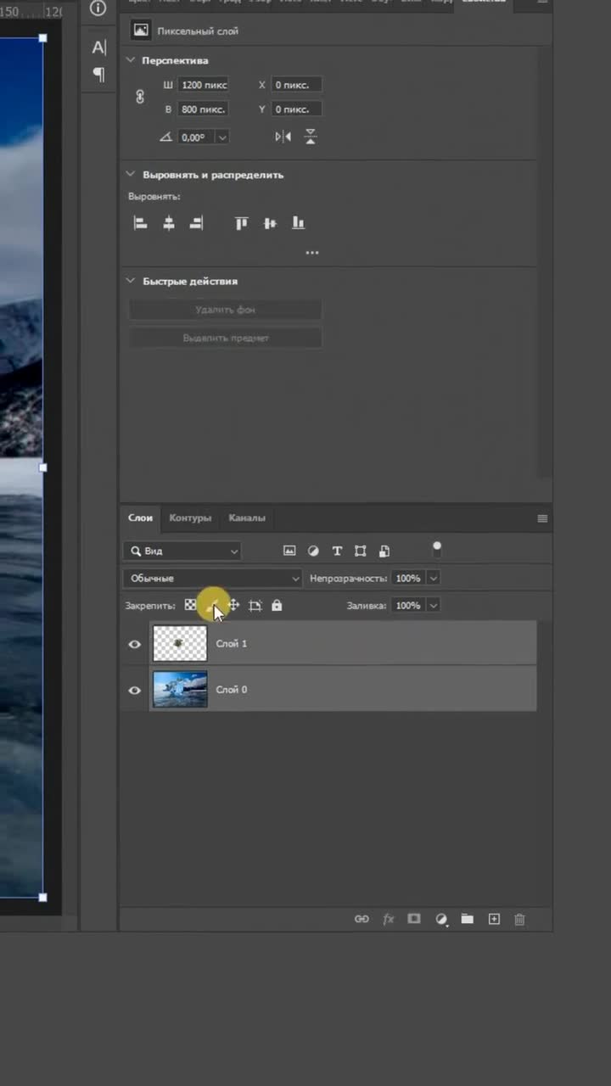The width and height of the screenshot is (611, 1086).
Task: Click the new group folder icon
Action: point(467,919)
